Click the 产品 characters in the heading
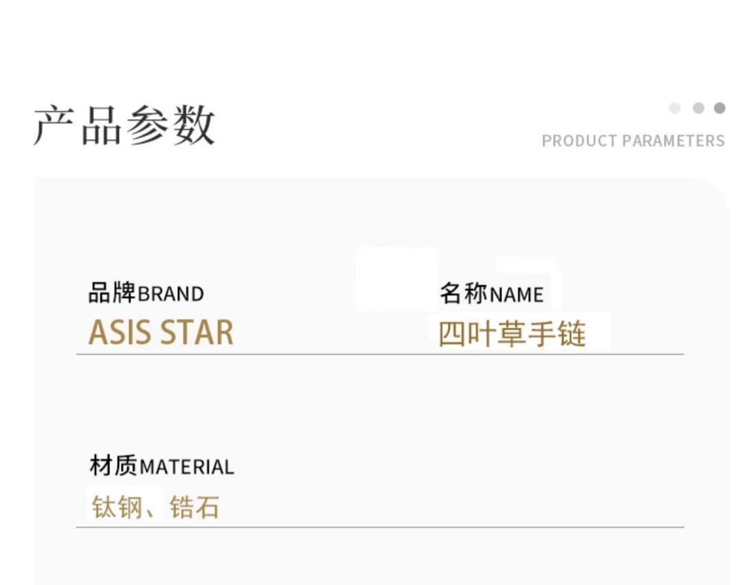 78,125
